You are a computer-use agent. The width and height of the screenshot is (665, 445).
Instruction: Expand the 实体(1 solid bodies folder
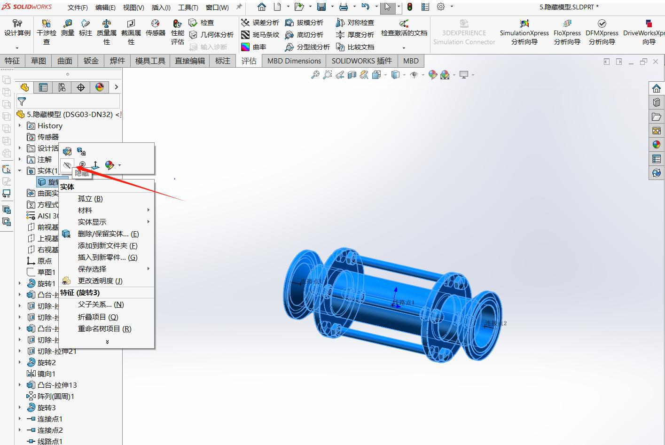(x=19, y=171)
